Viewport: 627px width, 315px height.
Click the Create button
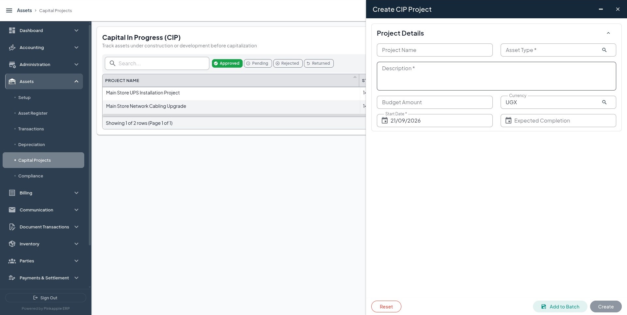click(x=606, y=307)
